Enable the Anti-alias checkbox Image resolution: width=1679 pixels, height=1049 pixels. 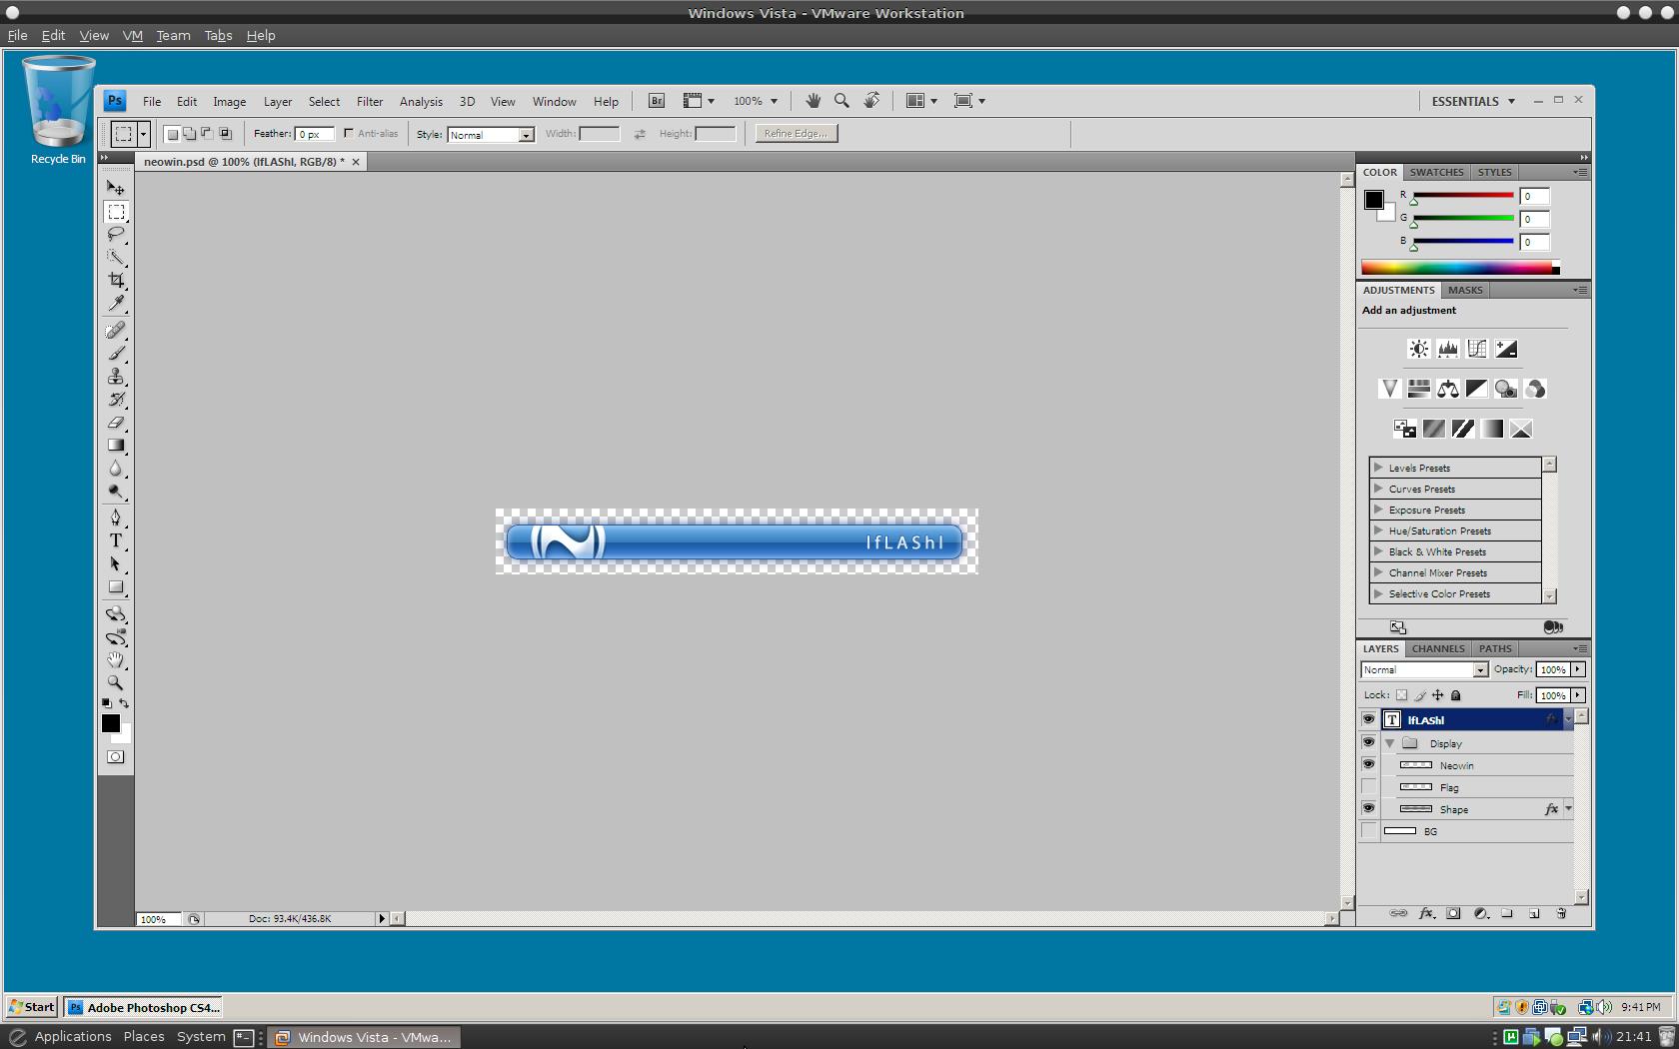coord(349,133)
